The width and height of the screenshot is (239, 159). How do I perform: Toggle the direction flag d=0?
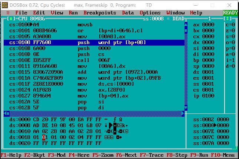pyautogui.click(x=230, y=66)
